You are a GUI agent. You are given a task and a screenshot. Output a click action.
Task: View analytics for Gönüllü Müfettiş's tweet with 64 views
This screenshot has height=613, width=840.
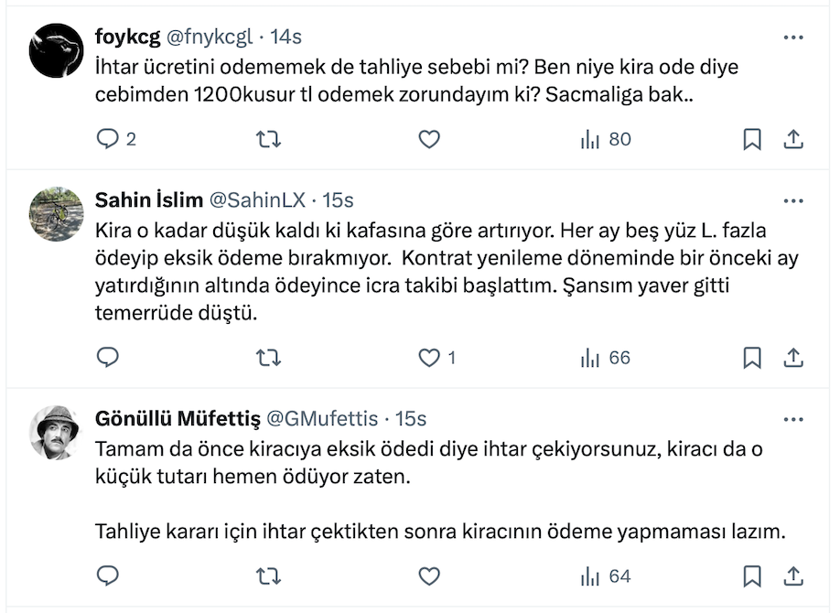(x=605, y=576)
